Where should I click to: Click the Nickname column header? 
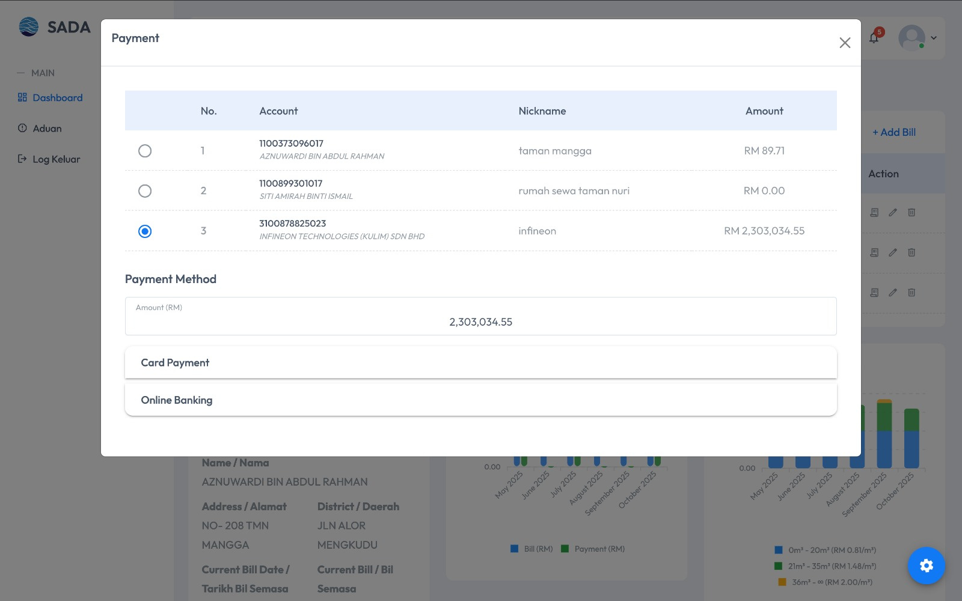click(x=542, y=111)
